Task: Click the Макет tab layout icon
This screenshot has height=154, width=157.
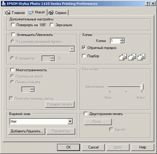Action: (x=31, y=12)
